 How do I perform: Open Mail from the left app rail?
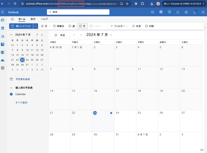coord(3,20)
